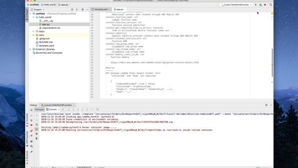
Task: Close the app.py editor tab
Action: [125, 9]
